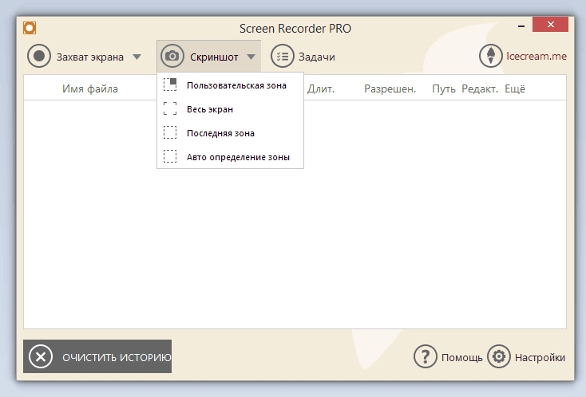Open the Задачи tasks list icon
Screen dimensions: 586x397
[283, 56]
